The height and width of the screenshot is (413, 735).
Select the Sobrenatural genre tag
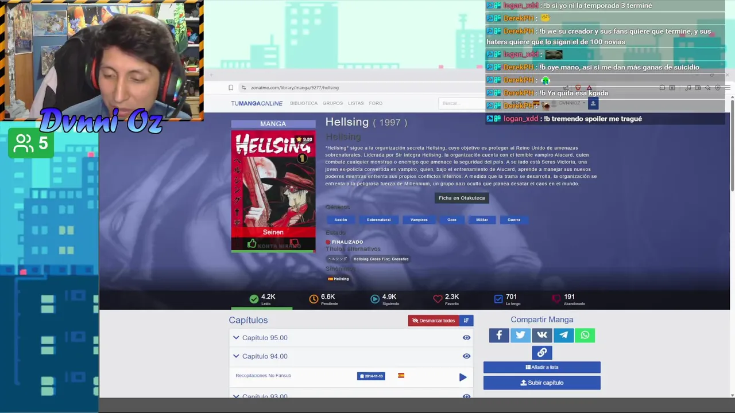point(378,220)
